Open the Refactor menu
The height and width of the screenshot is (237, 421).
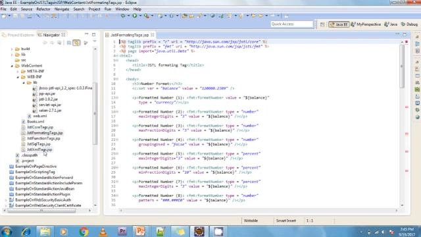click(x=43, y=9)
